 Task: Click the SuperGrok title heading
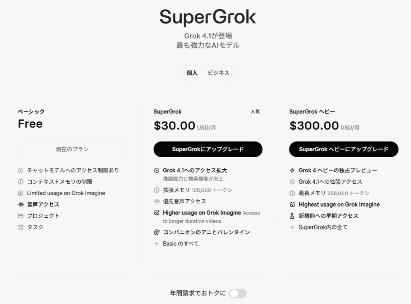[x=208, y=18]
